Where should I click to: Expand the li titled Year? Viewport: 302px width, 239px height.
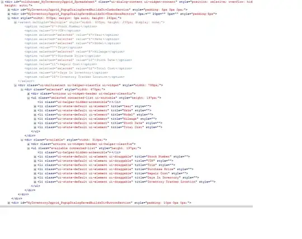click(35, 106)
